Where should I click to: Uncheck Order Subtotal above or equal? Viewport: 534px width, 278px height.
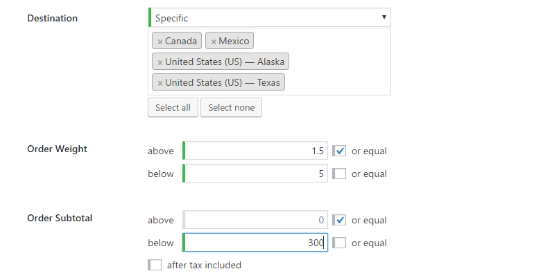339,220
